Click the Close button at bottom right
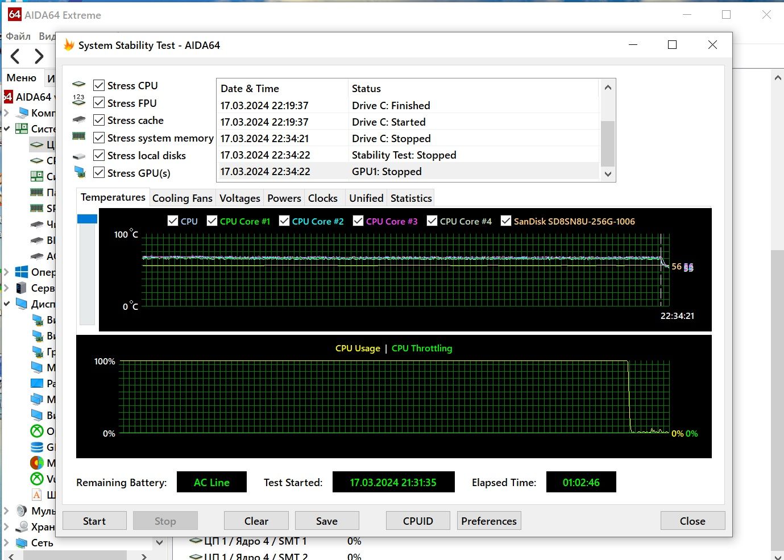784x560 pixels. 692,521
